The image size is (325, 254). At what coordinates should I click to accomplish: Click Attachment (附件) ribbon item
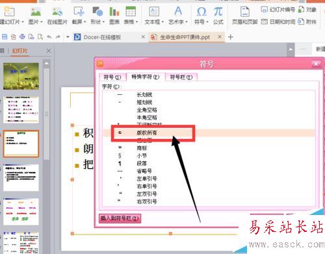point(307,21)
